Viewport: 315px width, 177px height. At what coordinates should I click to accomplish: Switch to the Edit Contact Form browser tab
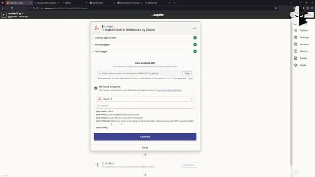130,3
